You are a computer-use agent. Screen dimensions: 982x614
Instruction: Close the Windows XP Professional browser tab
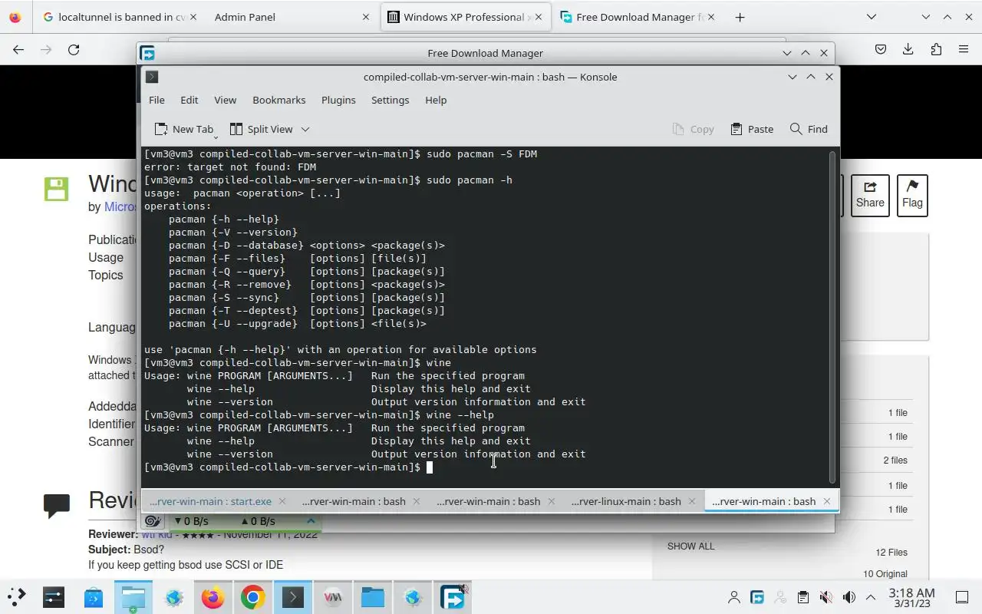538,17
